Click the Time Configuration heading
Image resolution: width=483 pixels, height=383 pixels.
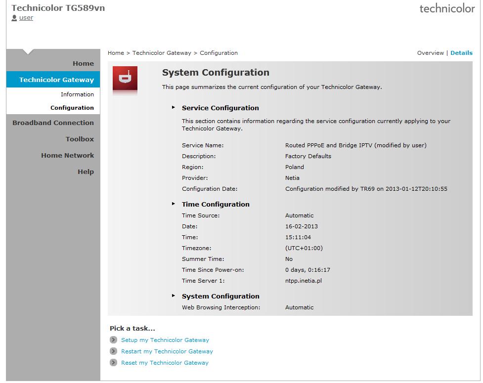pos(216,205)
